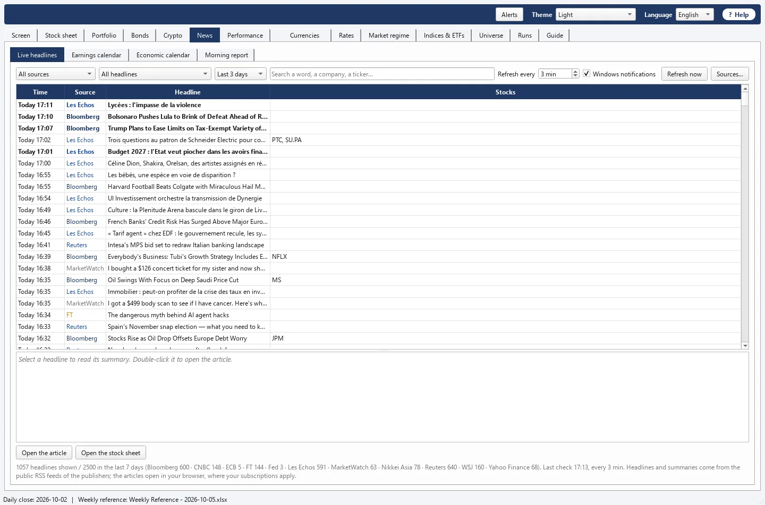Open the Help button
765x505 pixels.
click(739, 15)
